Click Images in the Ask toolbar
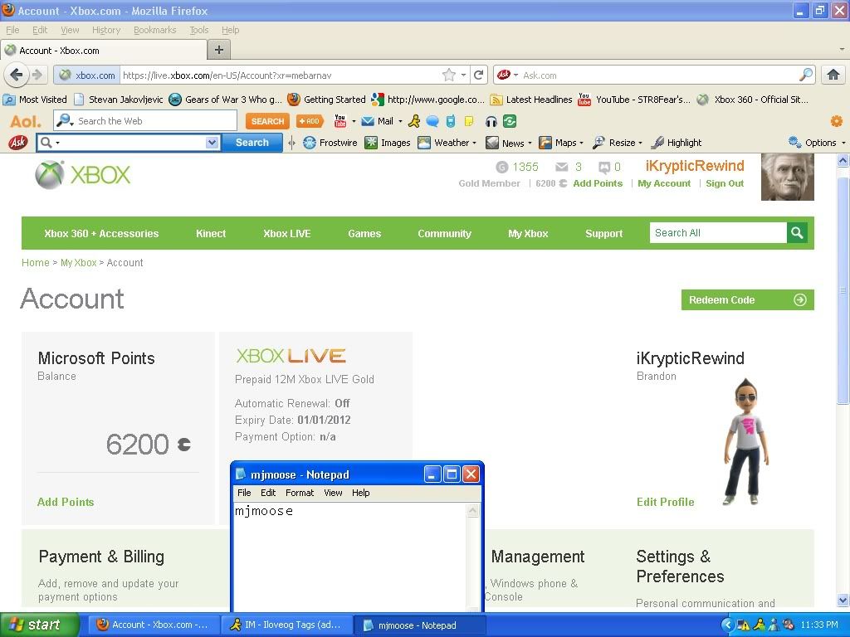 click(x=388, y=143)
